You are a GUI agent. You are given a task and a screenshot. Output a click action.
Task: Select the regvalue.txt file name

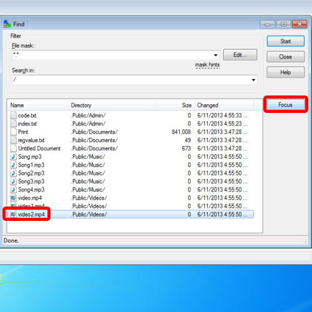(31, 140)
